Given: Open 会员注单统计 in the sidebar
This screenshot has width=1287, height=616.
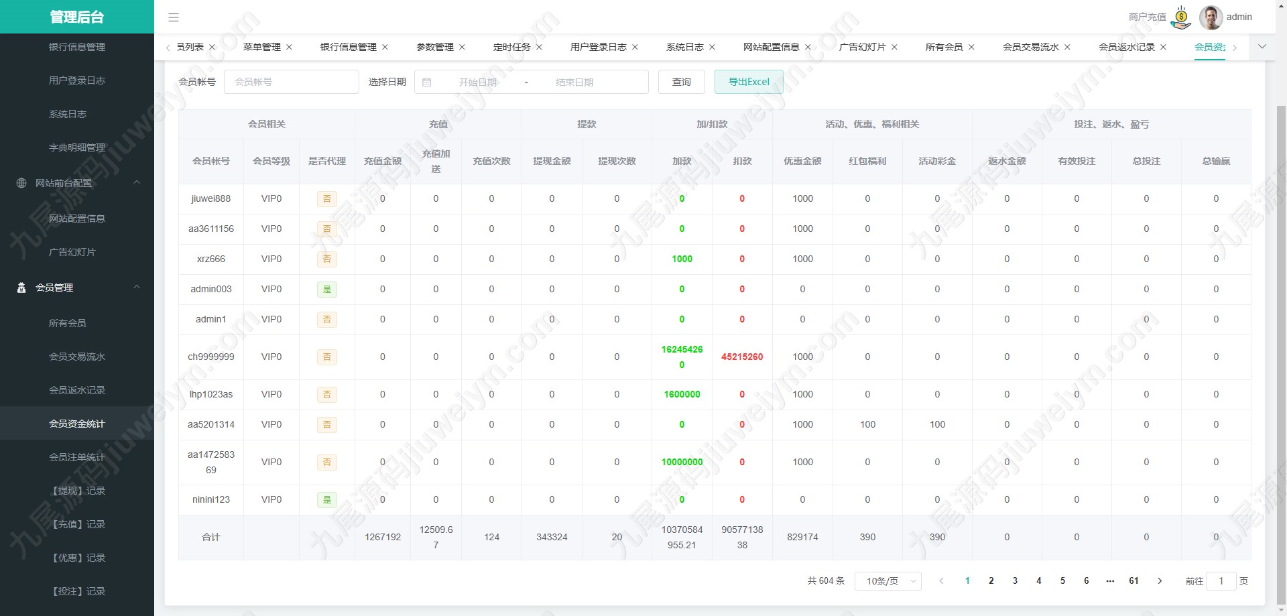Looking at the screenshot, I should [x=77, y=457].
